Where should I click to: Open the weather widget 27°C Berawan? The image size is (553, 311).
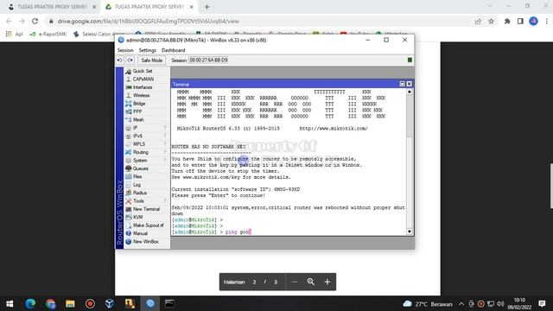click(x=428, y=303)
